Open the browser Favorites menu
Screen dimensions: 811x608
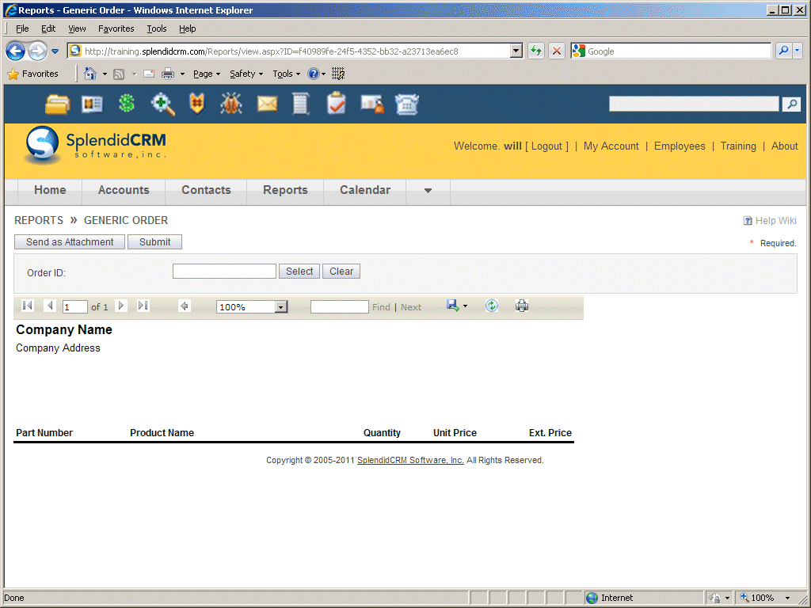[x=116, y=28]
